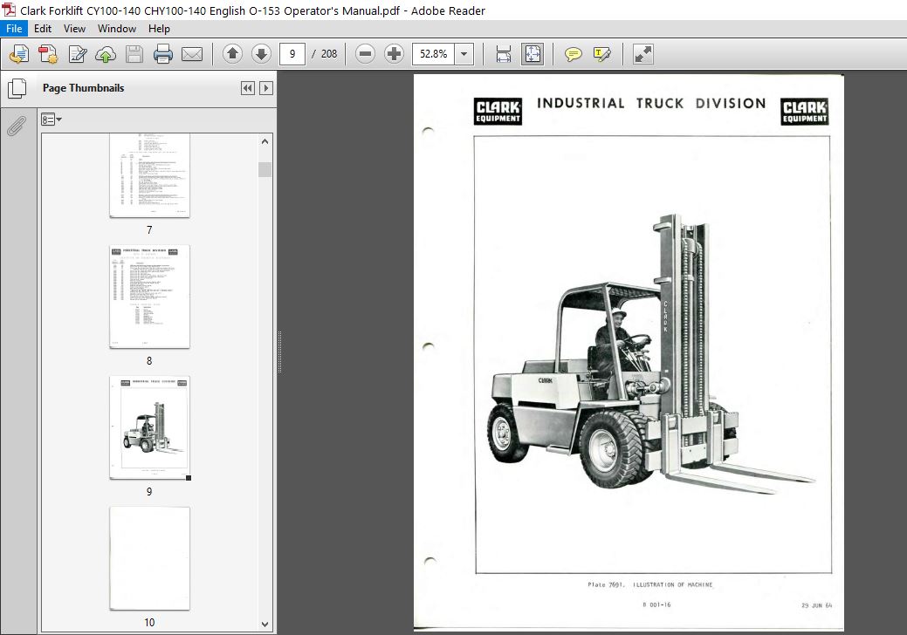Image resolution: width=907 pixels, height=635 pixels.
Task: Select page 9 forklift thumbnail
Action: point(150,427)
